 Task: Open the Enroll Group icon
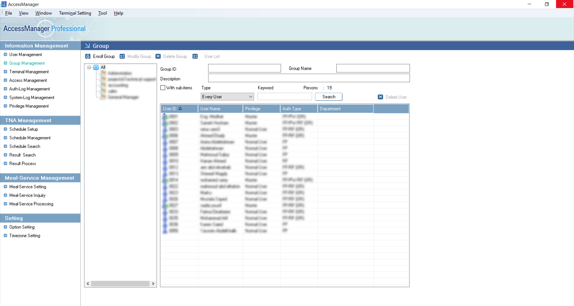(88, 56)
